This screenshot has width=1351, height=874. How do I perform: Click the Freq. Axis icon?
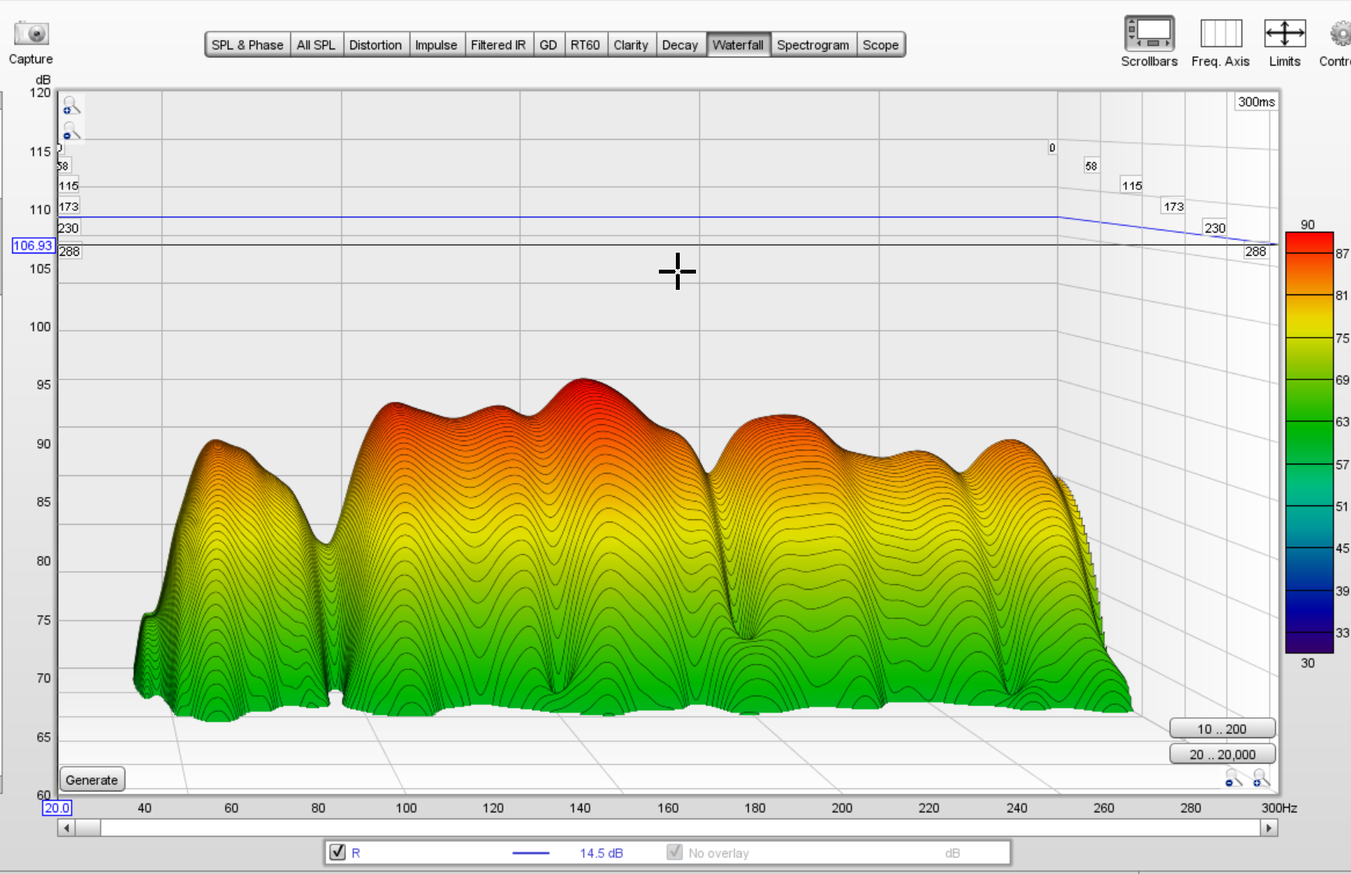(x=1220, y=34)
